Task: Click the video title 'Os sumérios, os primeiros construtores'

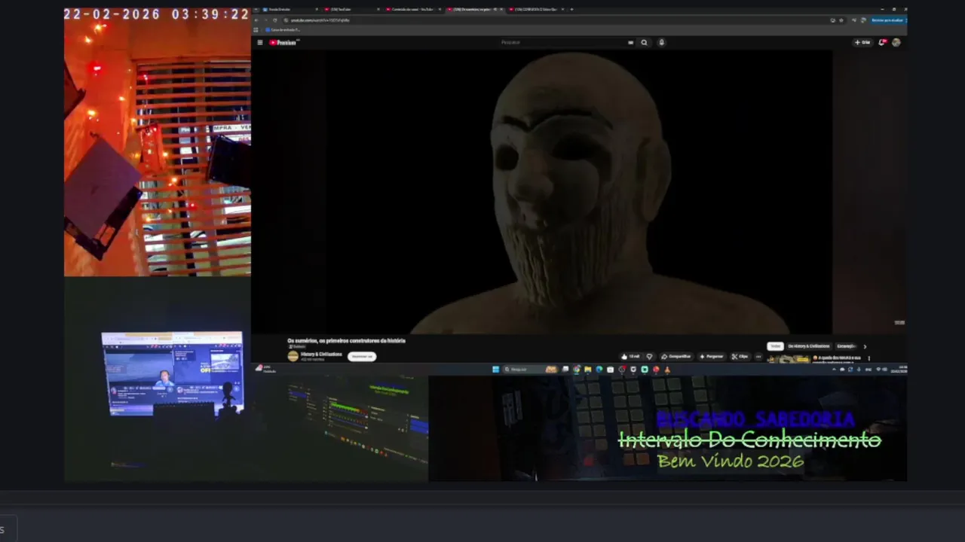Action: click(347, 341)
